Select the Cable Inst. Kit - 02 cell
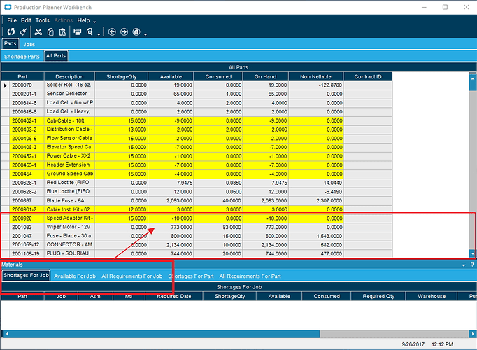 coord(70,209)
